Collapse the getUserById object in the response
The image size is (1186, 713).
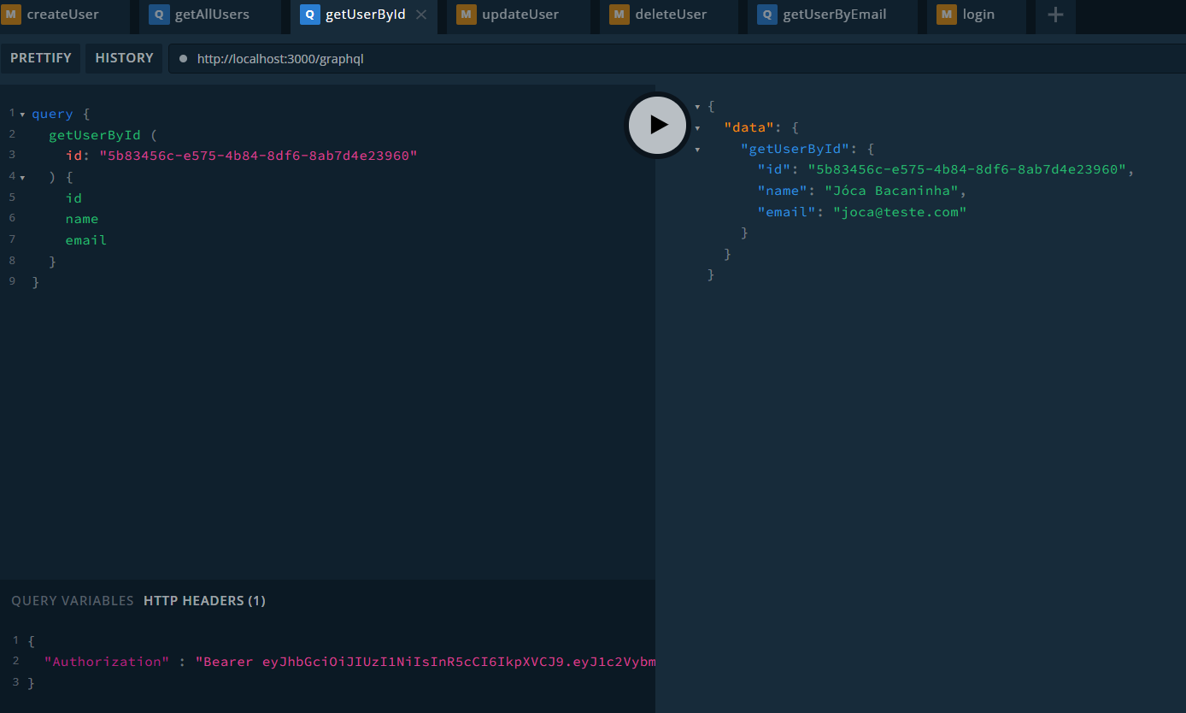coord(698,148)
